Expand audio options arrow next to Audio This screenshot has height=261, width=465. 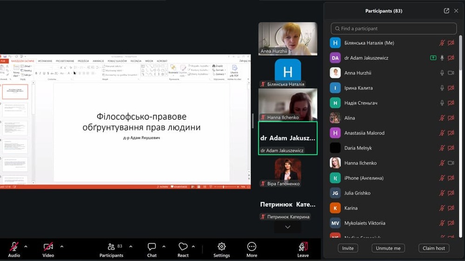click(26, 246)
